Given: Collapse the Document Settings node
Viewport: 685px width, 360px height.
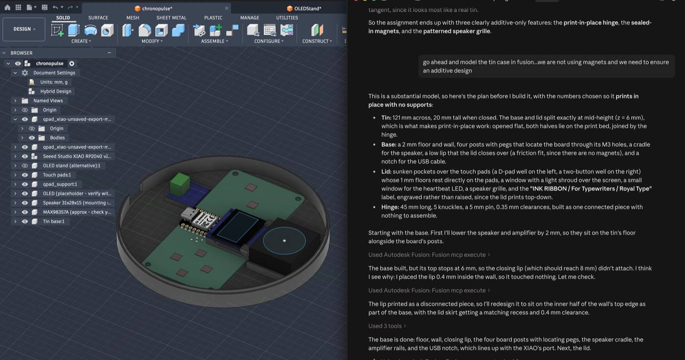Looking at the screenshot, I should click(15, 73).
